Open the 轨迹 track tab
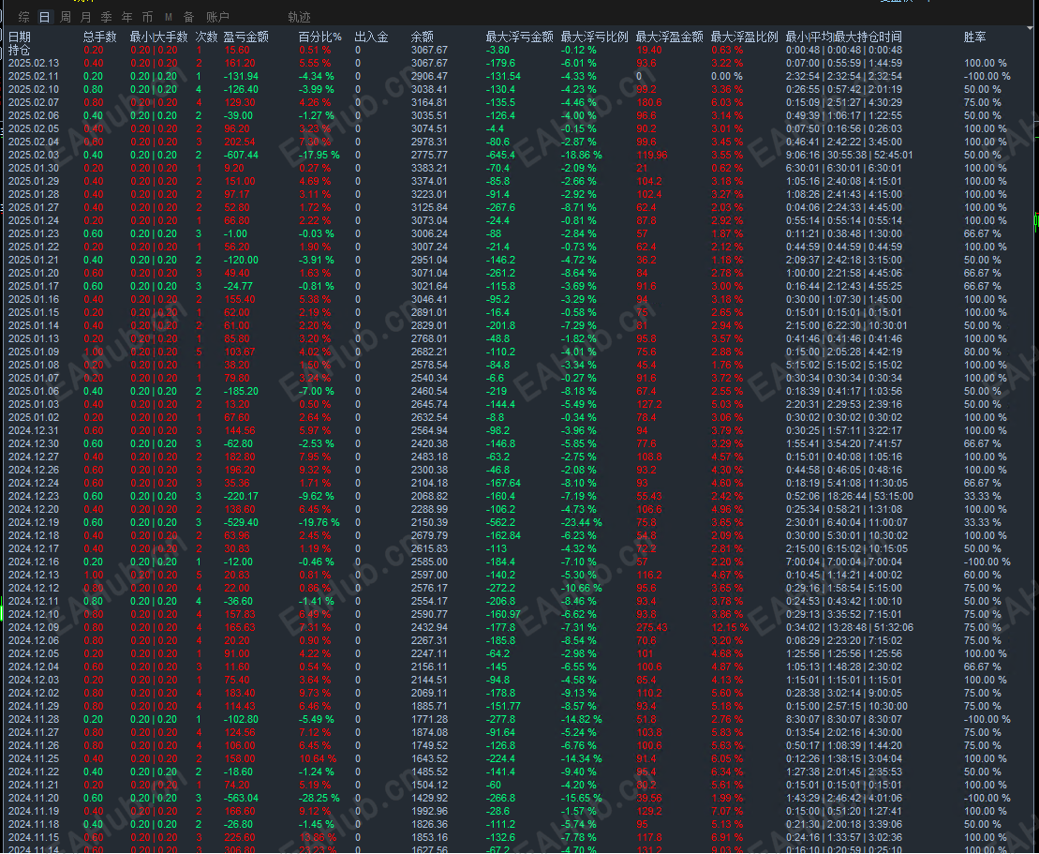This screenshot has width=1039, height=854. [x=299, y=17]
